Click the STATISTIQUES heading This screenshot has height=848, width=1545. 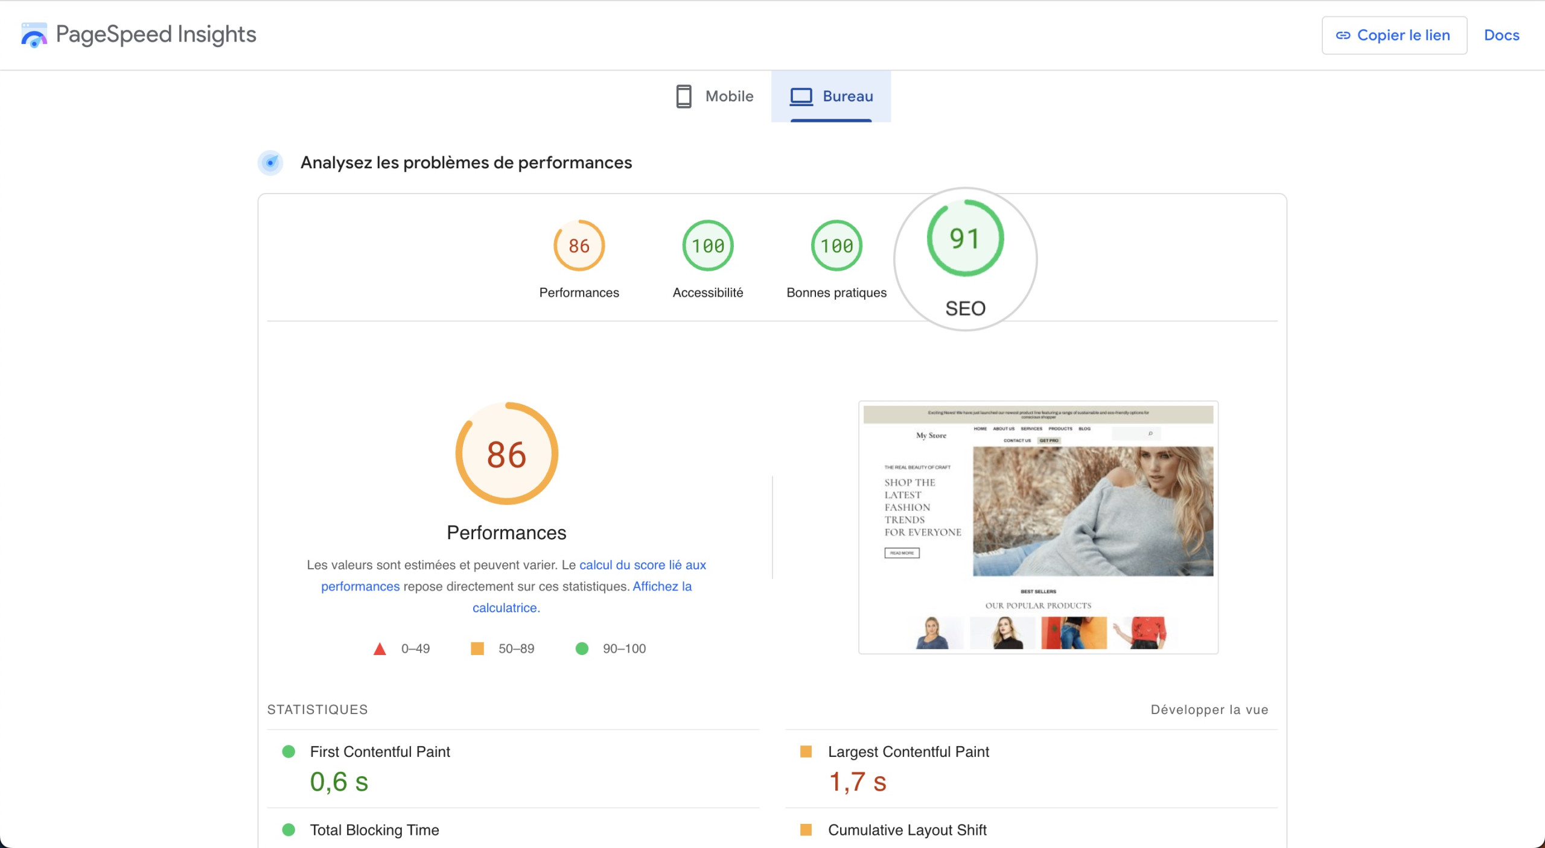coord(317,710)
